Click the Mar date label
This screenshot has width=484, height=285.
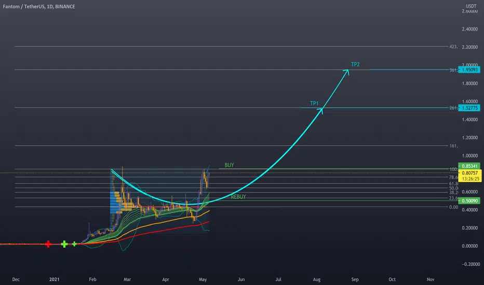tap(127, 279)
